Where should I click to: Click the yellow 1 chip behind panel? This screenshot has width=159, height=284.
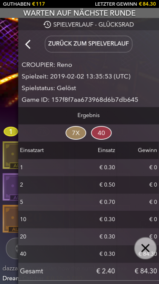point(11,132)
